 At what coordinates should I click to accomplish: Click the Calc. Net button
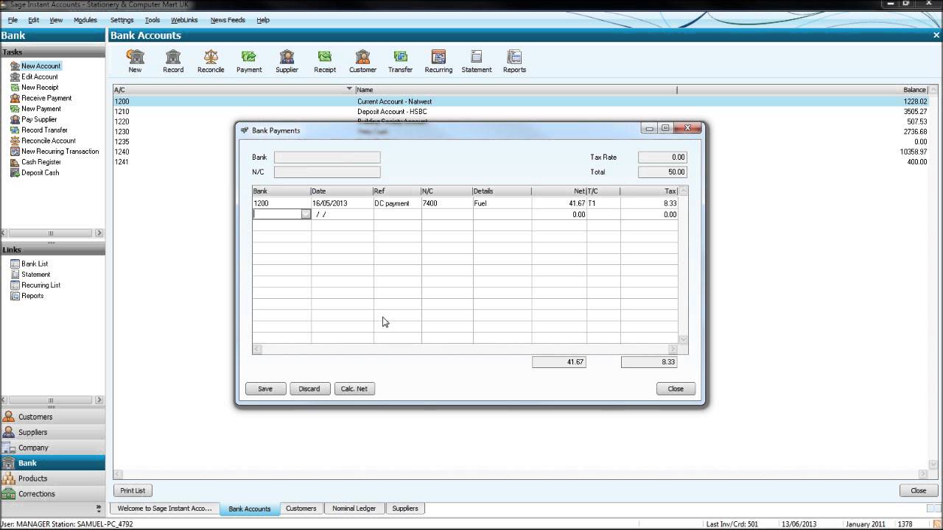click(354, 389)
